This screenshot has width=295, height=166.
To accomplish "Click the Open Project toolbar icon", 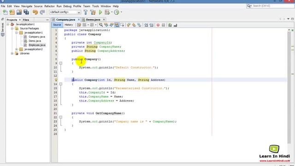I will tap(19, 12).
